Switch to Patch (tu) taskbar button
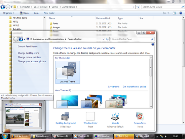This screenshot has width=185, height=139. tap(124, 136)
